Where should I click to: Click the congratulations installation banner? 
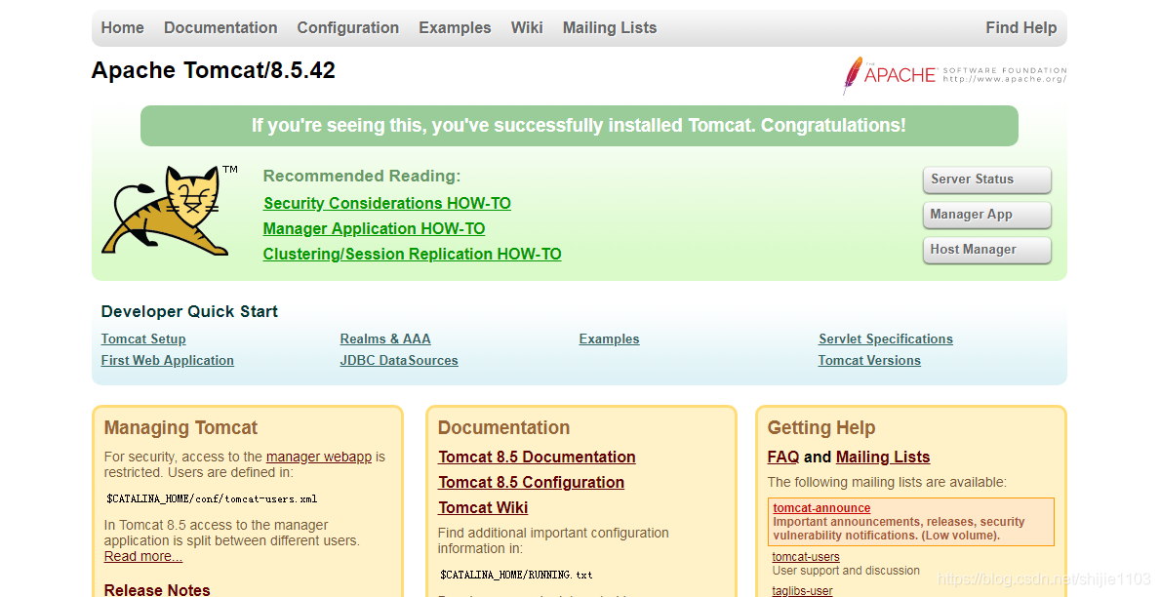(x=580, y=126)
